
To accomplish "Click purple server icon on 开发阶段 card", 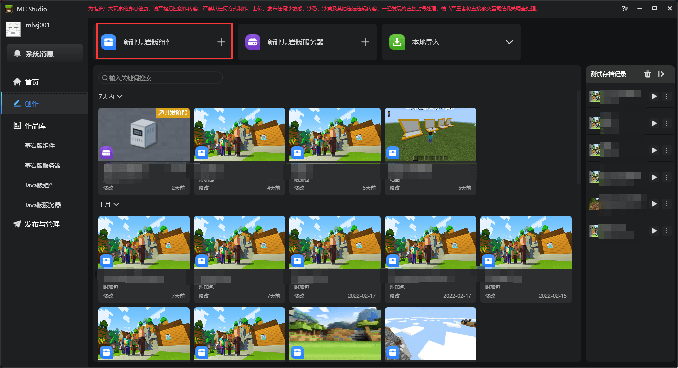I will (106, 153).
